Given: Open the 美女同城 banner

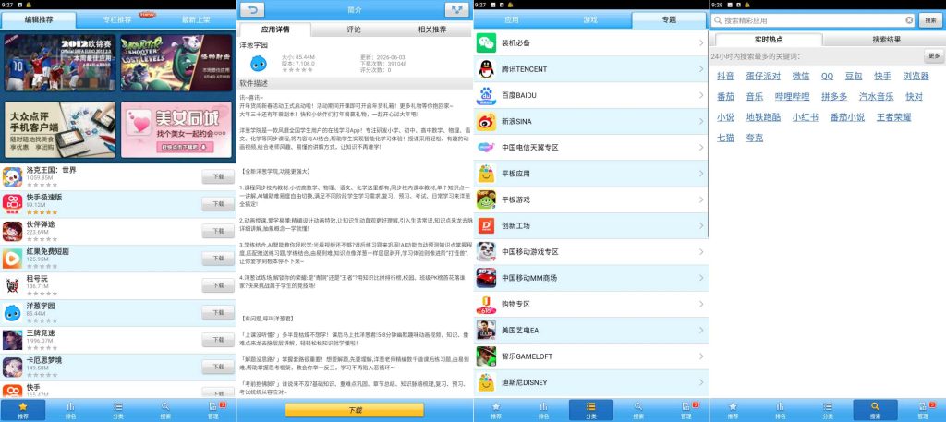Looking at the screenshot, I should (x=176, y=129).
